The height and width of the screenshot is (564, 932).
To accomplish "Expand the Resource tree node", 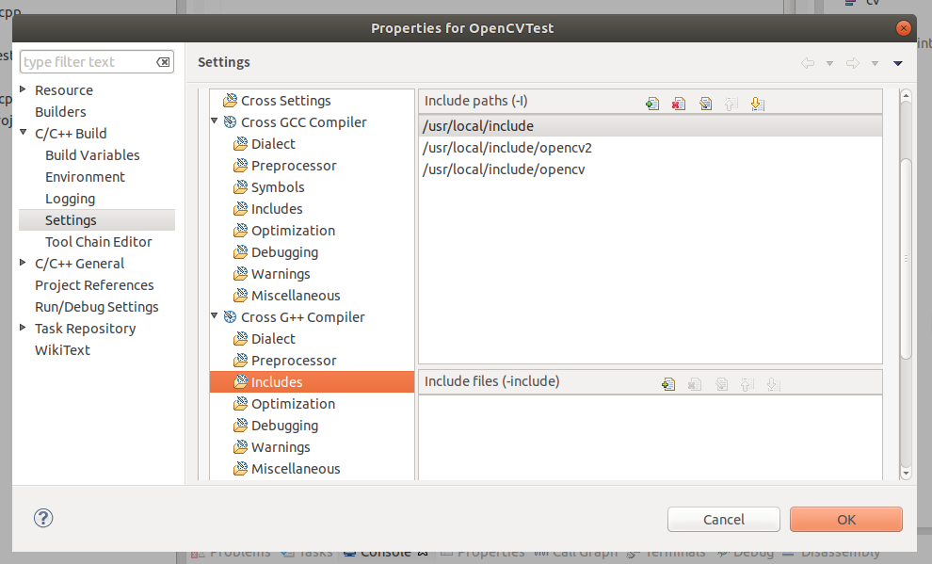I will [23, 89].
